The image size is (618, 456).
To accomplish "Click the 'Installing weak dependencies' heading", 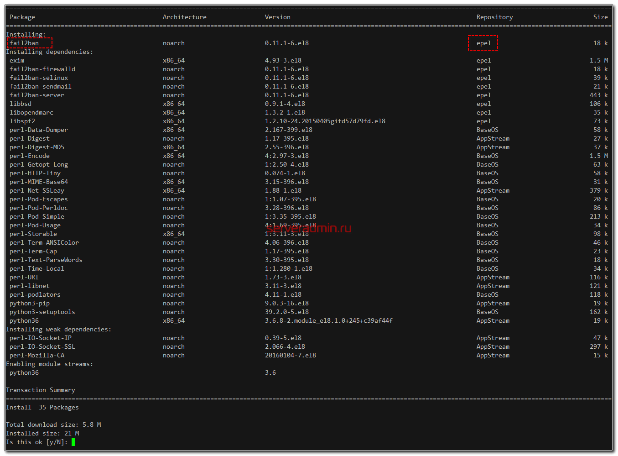I will tap(58, 329).
